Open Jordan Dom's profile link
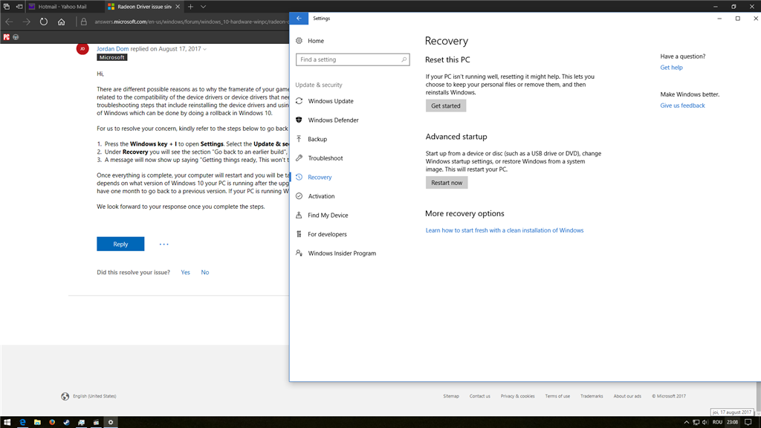The width and height of the screenshot is (761, 428). tap(113, 48)
